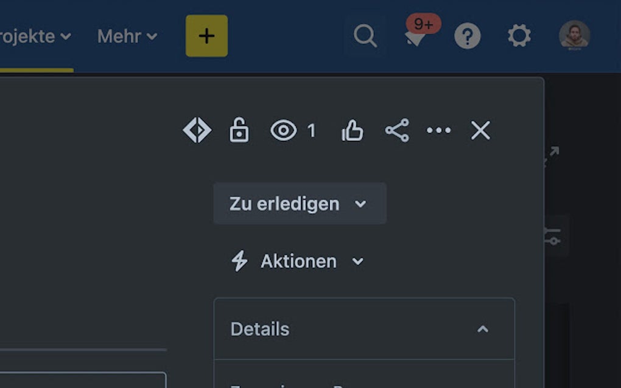Open the Mehr menu
Image resolution: width=621 pixels, height=388 pixels.
coord(126,36)
